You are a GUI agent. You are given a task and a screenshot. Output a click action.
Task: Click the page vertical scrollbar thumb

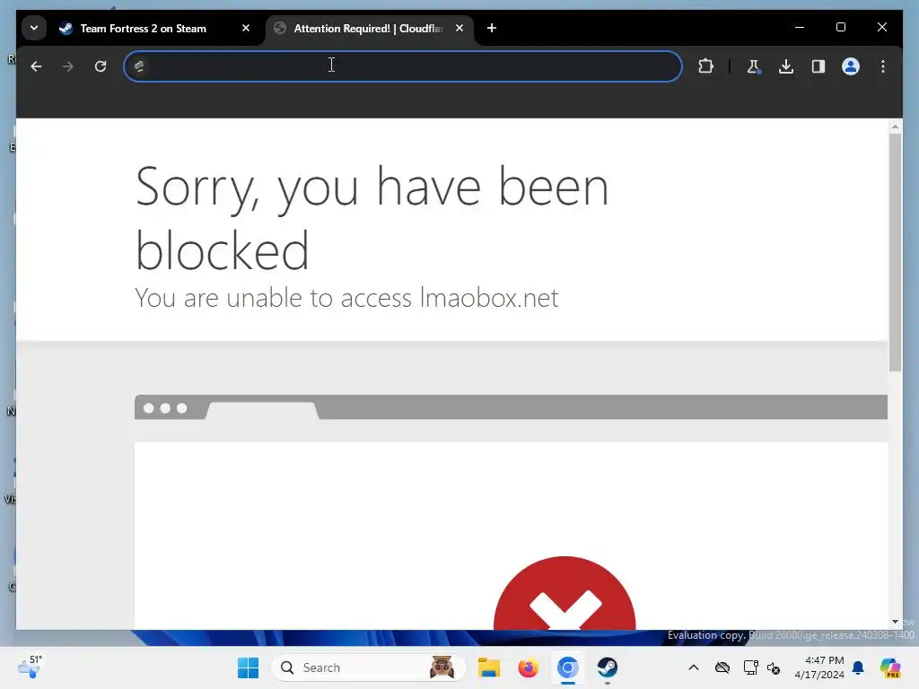(x=895, y=252)
